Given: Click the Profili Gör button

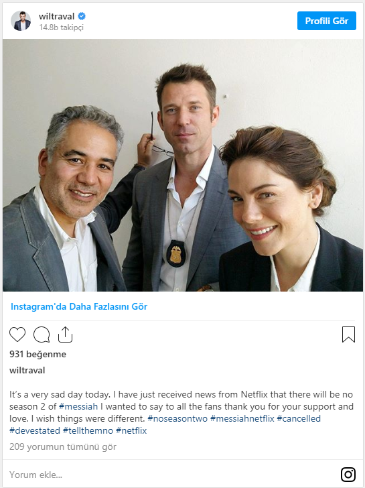Looking at the screenshot, I should [326, 21].
